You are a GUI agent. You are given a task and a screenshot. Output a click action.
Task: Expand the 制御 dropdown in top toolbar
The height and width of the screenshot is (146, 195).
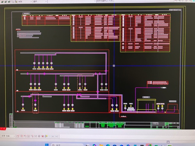pyautogui.click(x=25, y=2)
